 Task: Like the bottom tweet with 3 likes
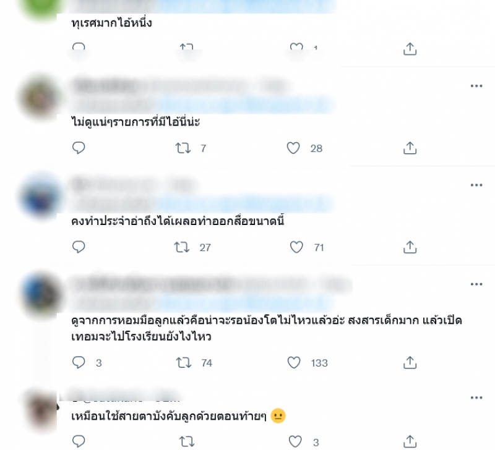point(295,441)
